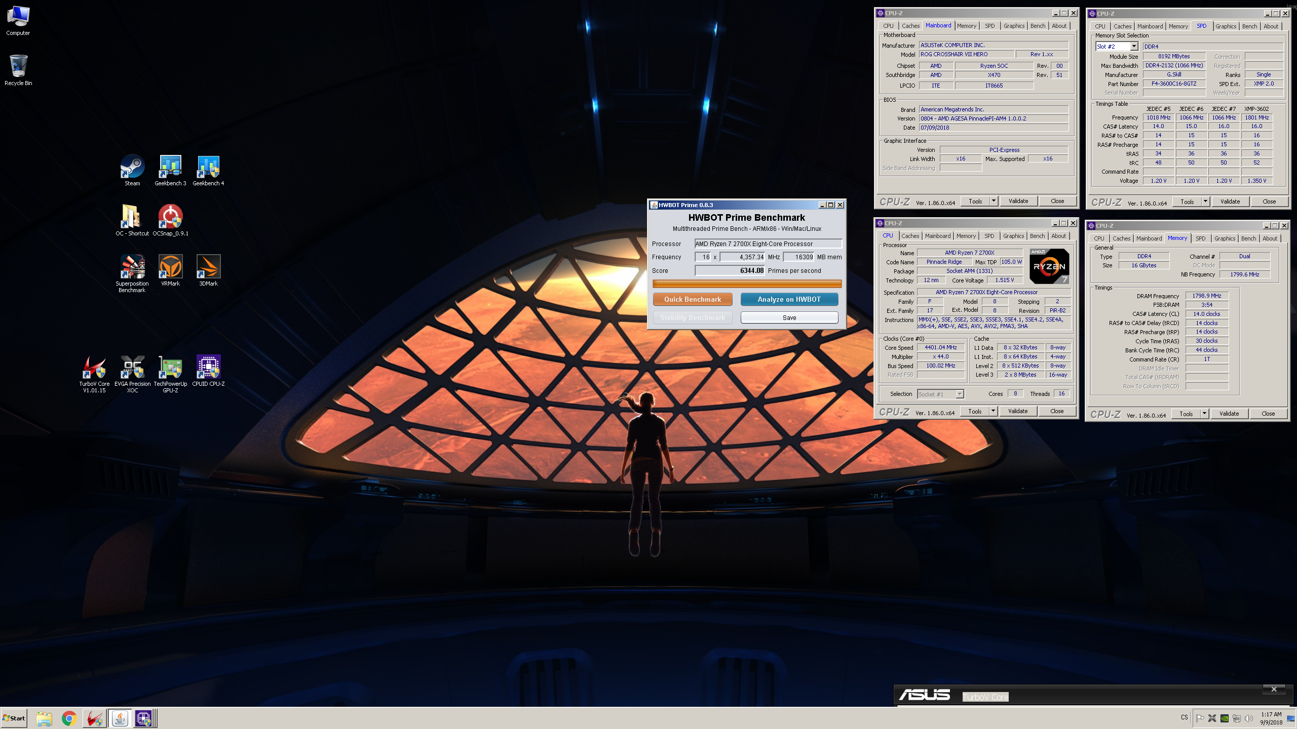Viewport: 1297px width, 729px height.
Task: Open the Socket #1 selection dropdown
Action: (x=960, y=394)
